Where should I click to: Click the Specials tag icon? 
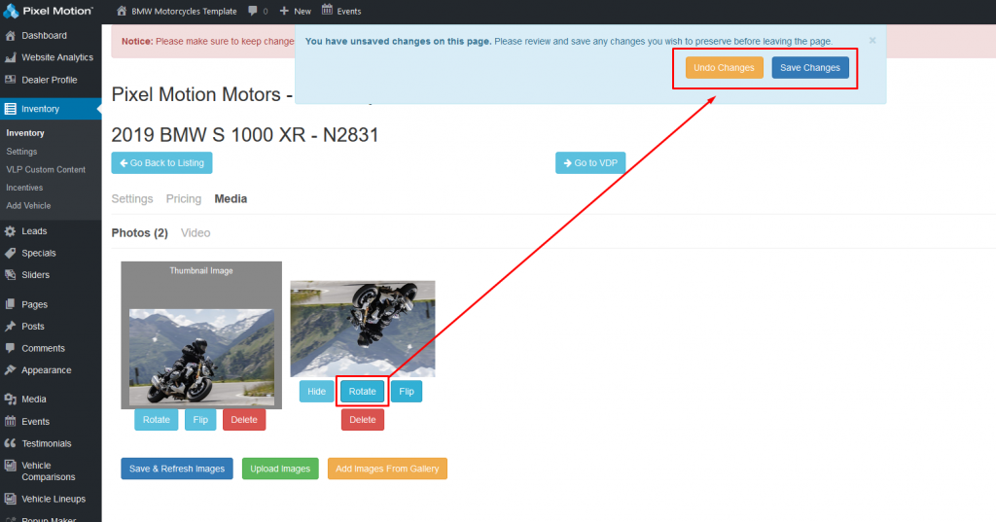coord(10,253)
